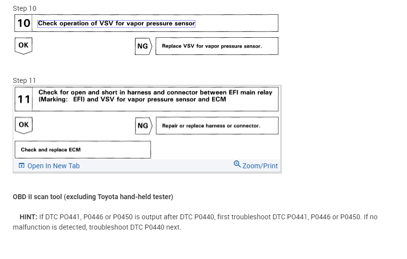Click the bold HINT label

click(28, 217)
